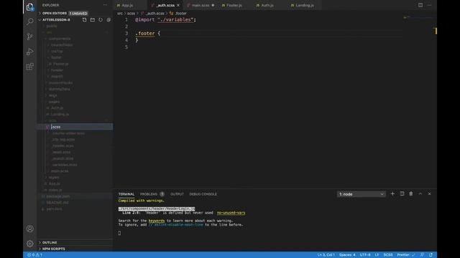This screenshot has height=258, width=460.
Task: Open editor more actions ellipsis
Action: (430, 5)
